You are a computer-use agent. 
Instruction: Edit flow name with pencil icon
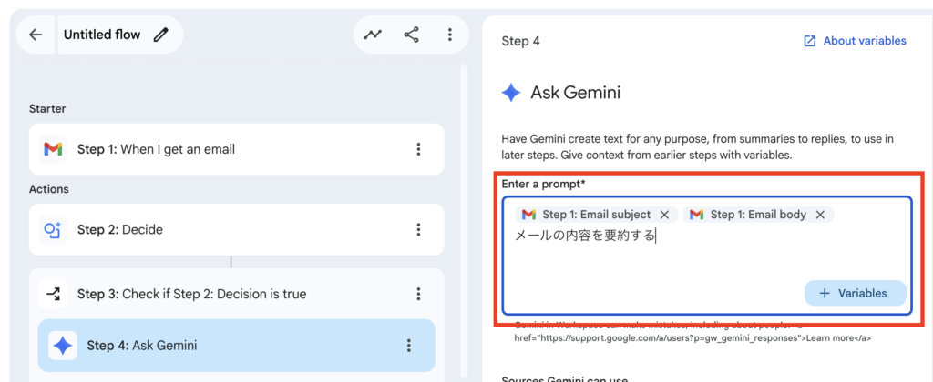point(161,35)
